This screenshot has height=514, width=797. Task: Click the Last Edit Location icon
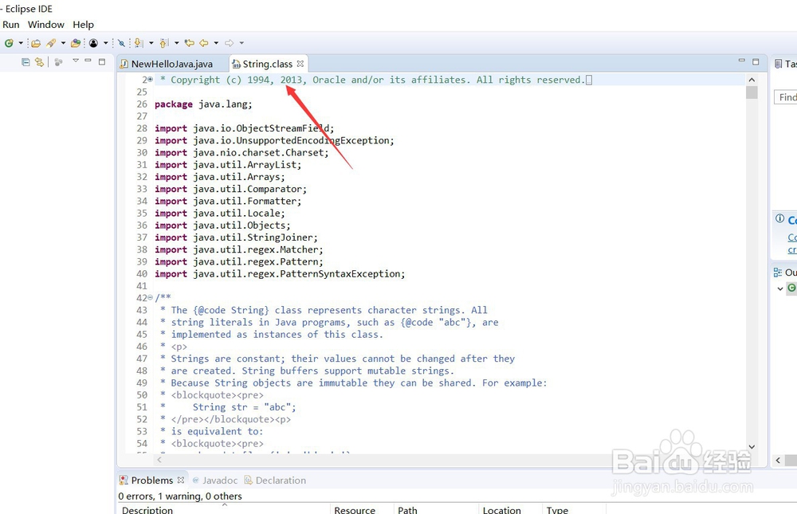(190, 43)
